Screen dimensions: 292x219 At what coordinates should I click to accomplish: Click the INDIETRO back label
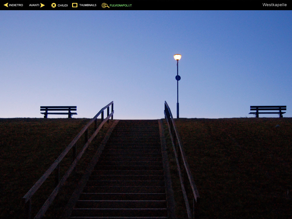(x=16, y=5)
